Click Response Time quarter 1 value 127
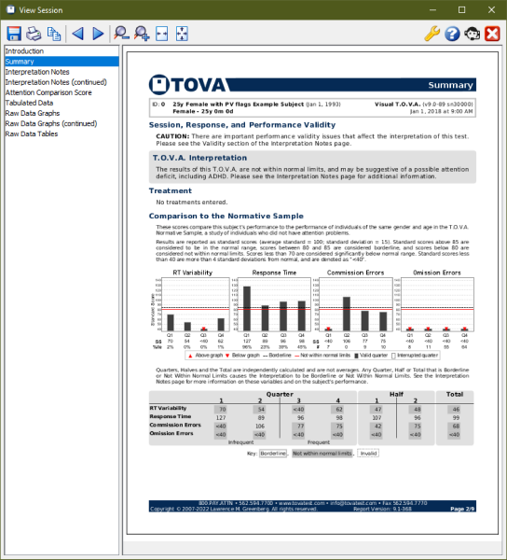Viewport: 507px width, 560px height. (221, 418)
